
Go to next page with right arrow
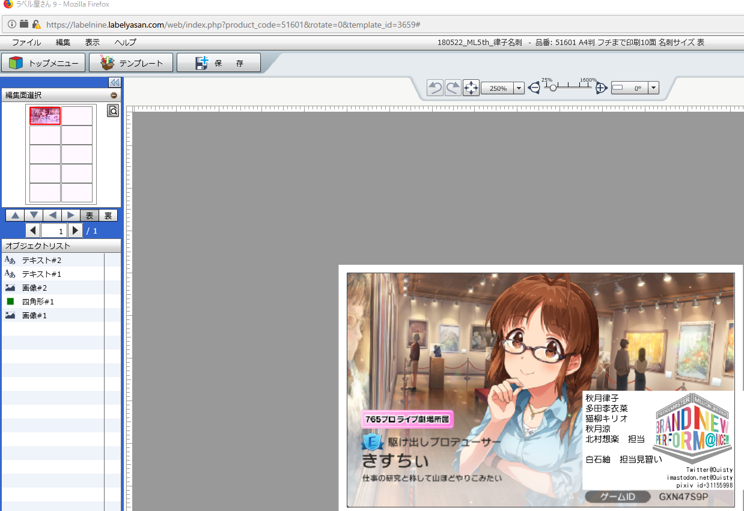tap(75, 231)
